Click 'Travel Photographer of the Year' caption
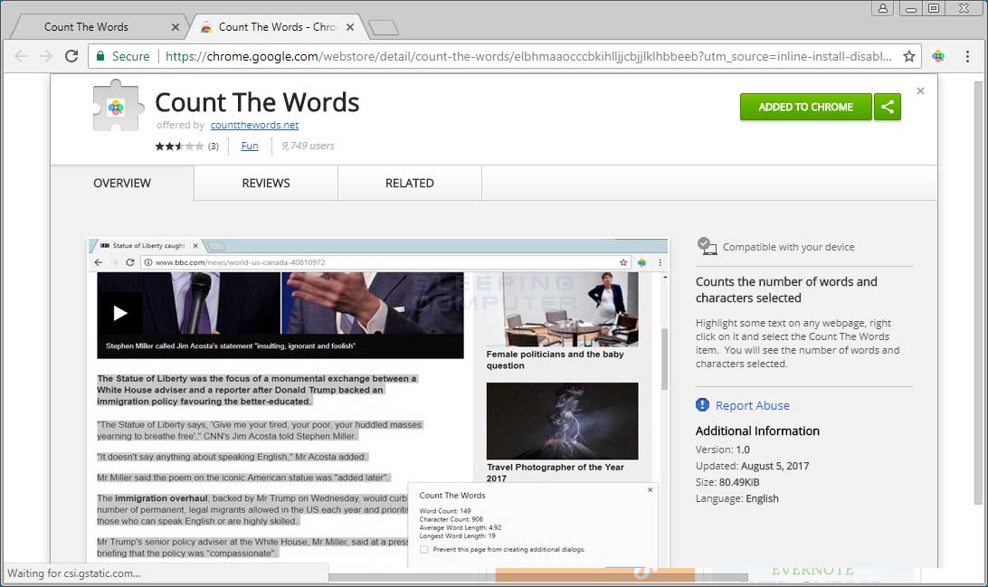The width and height of the screenshot is (988, 587). (556, 473)
